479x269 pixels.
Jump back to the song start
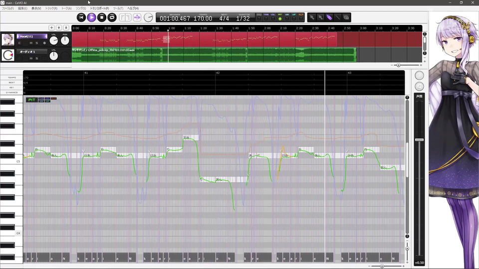tap(81, 17)
